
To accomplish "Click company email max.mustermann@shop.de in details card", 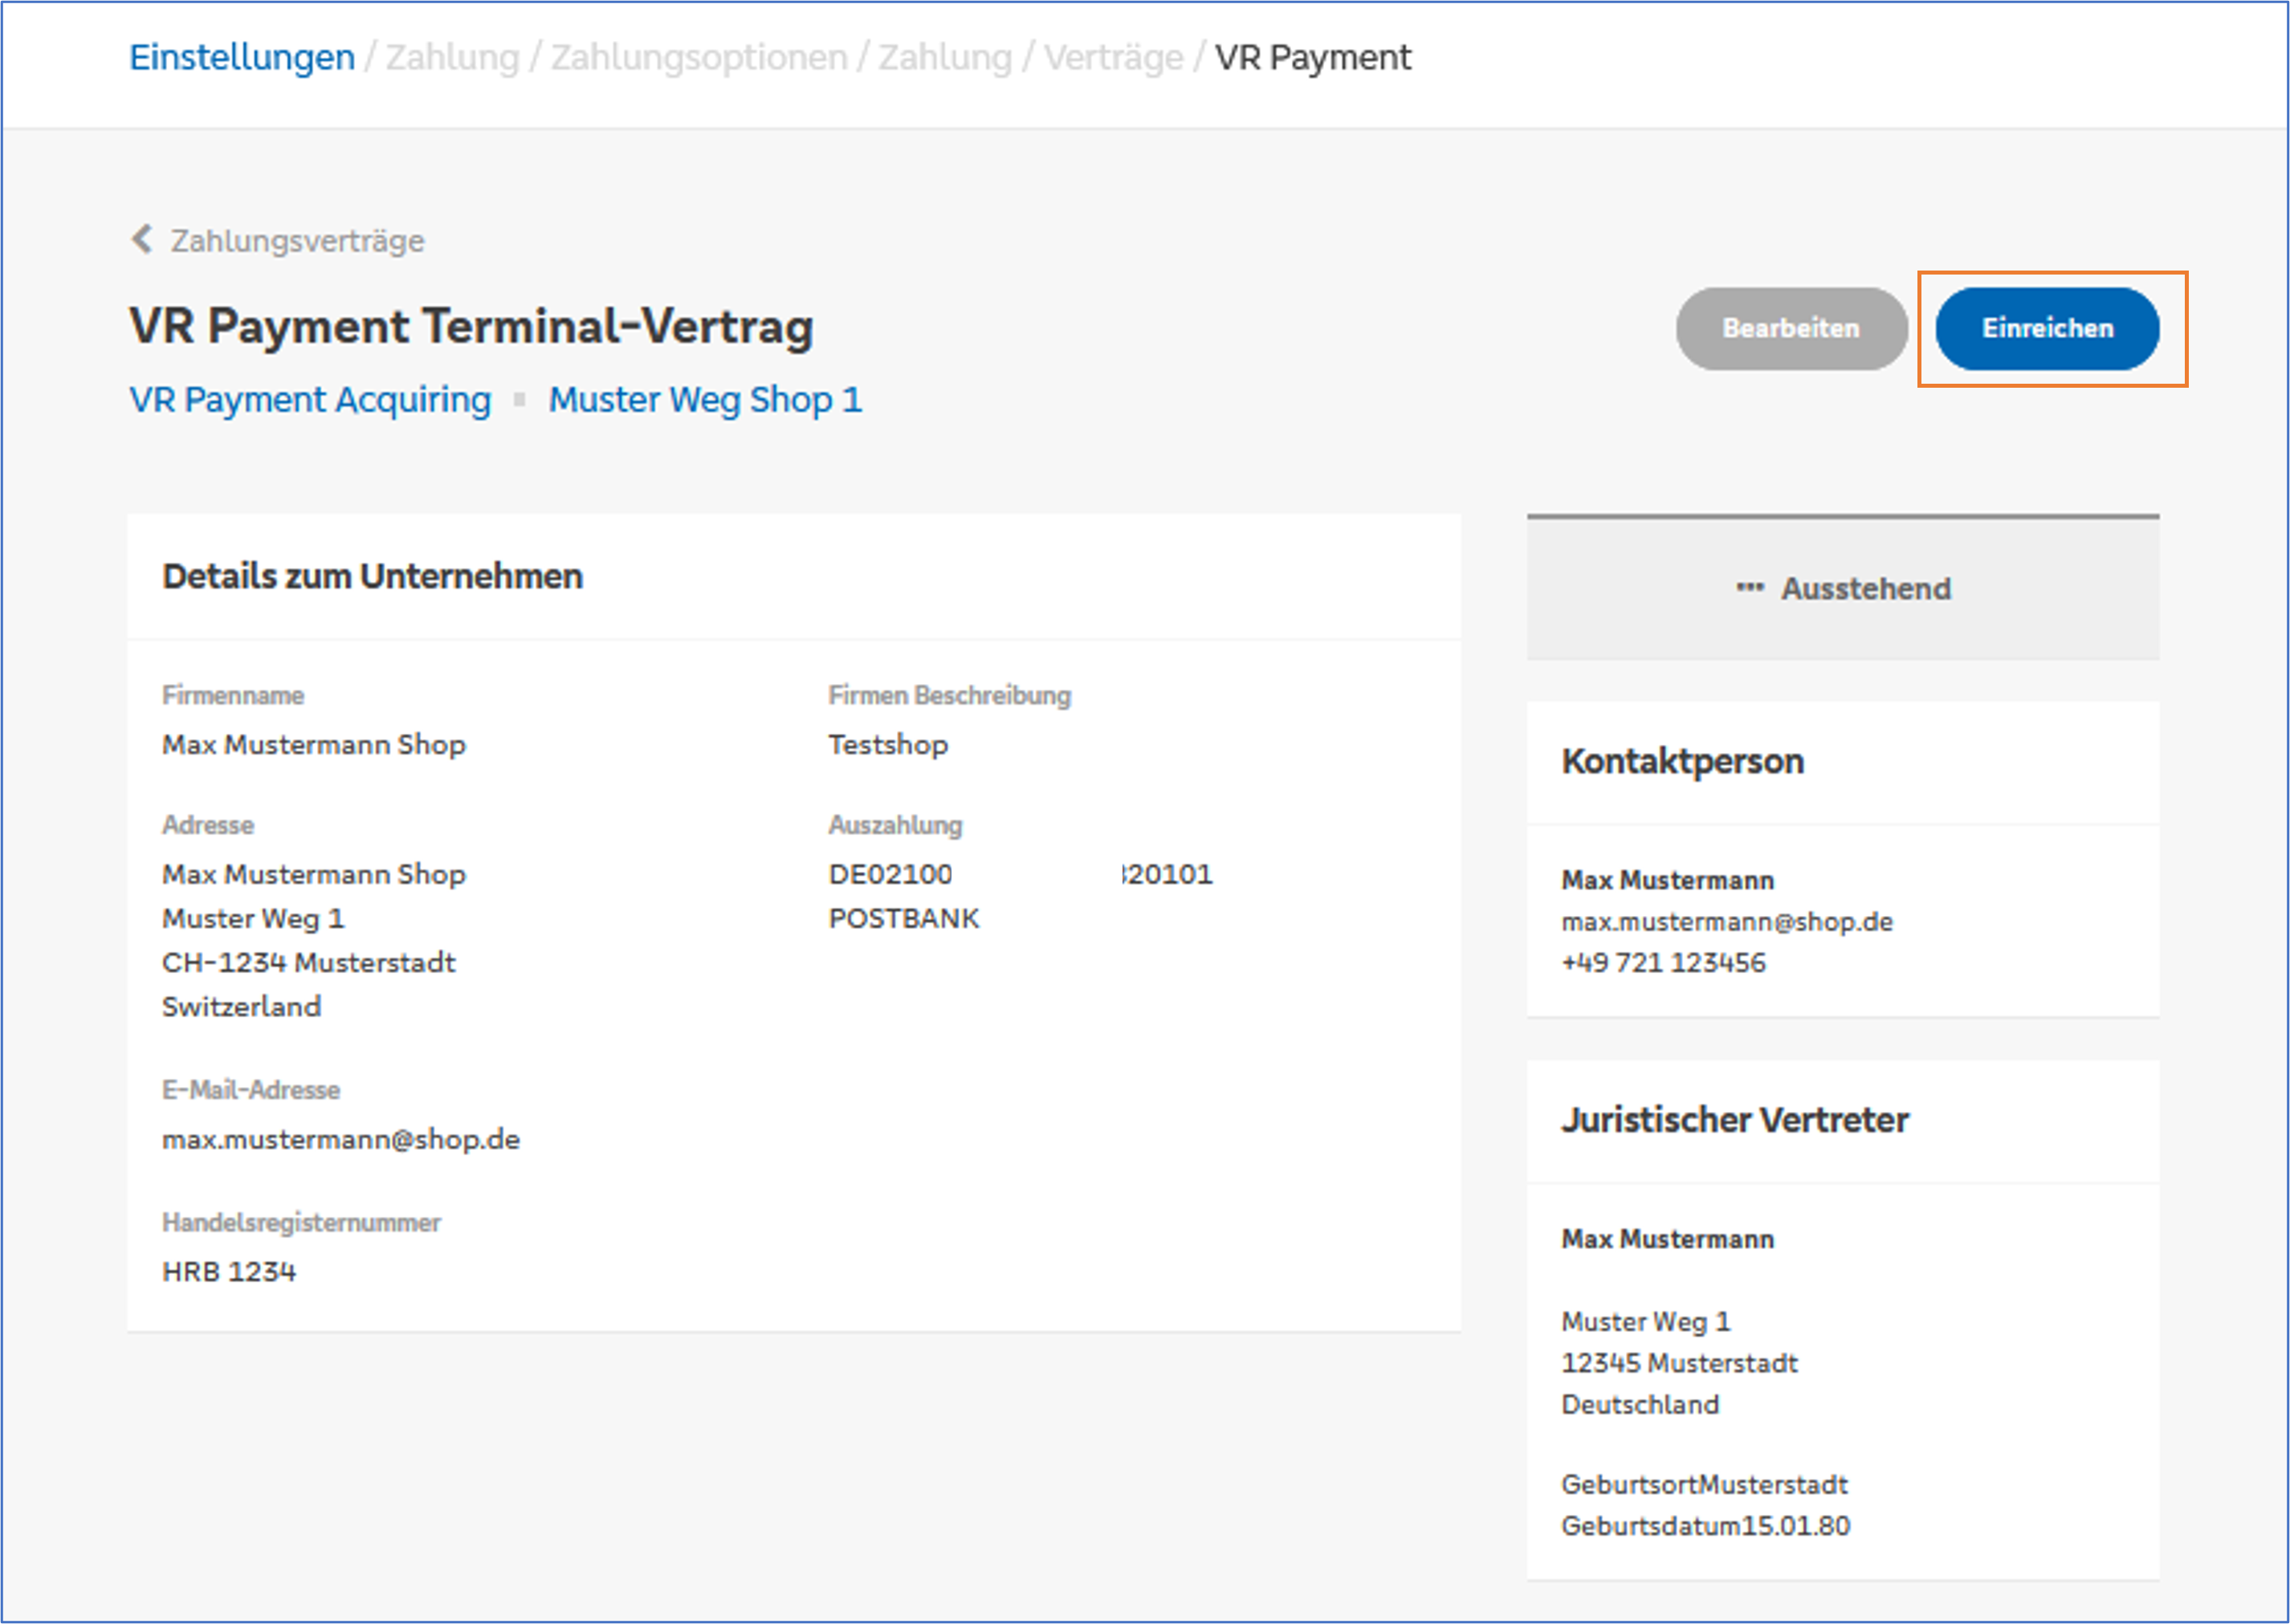I will point(341,1140).
